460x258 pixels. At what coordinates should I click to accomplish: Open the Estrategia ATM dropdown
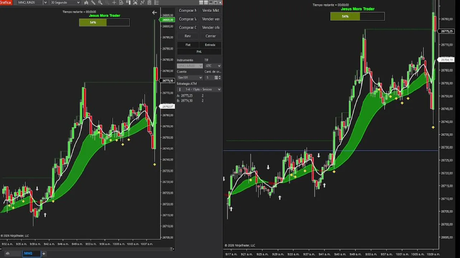(x=199, y=89)
